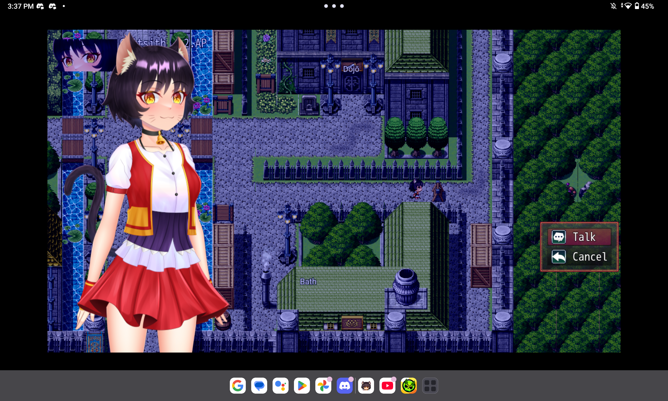Tap the character face portrait thumbnail
Image resolution: width=668 pixels, height=401 pixels.
pos(85,55)
